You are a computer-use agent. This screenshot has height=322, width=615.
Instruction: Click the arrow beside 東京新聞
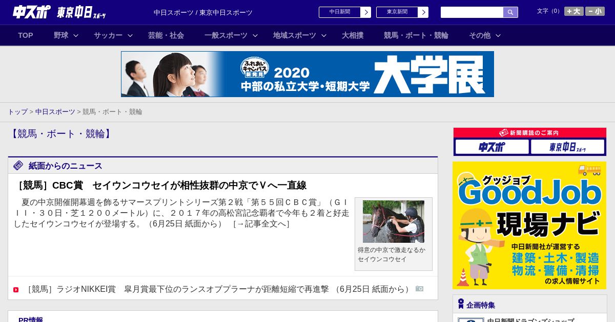click(423, 12)
